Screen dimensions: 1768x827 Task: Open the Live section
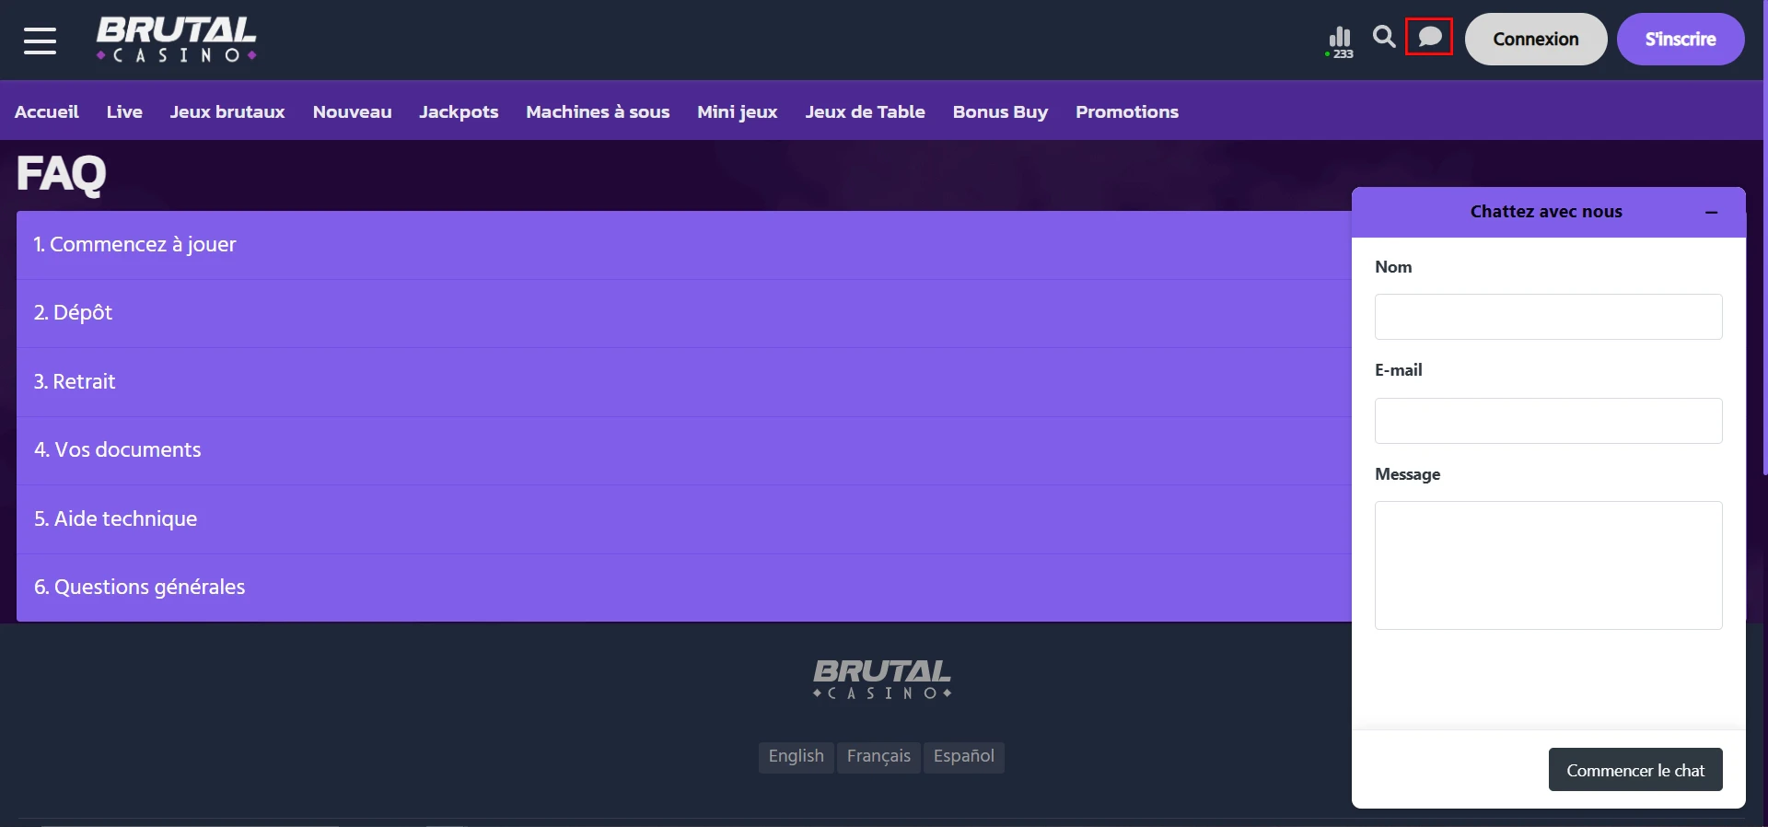(x=124, y=111)
